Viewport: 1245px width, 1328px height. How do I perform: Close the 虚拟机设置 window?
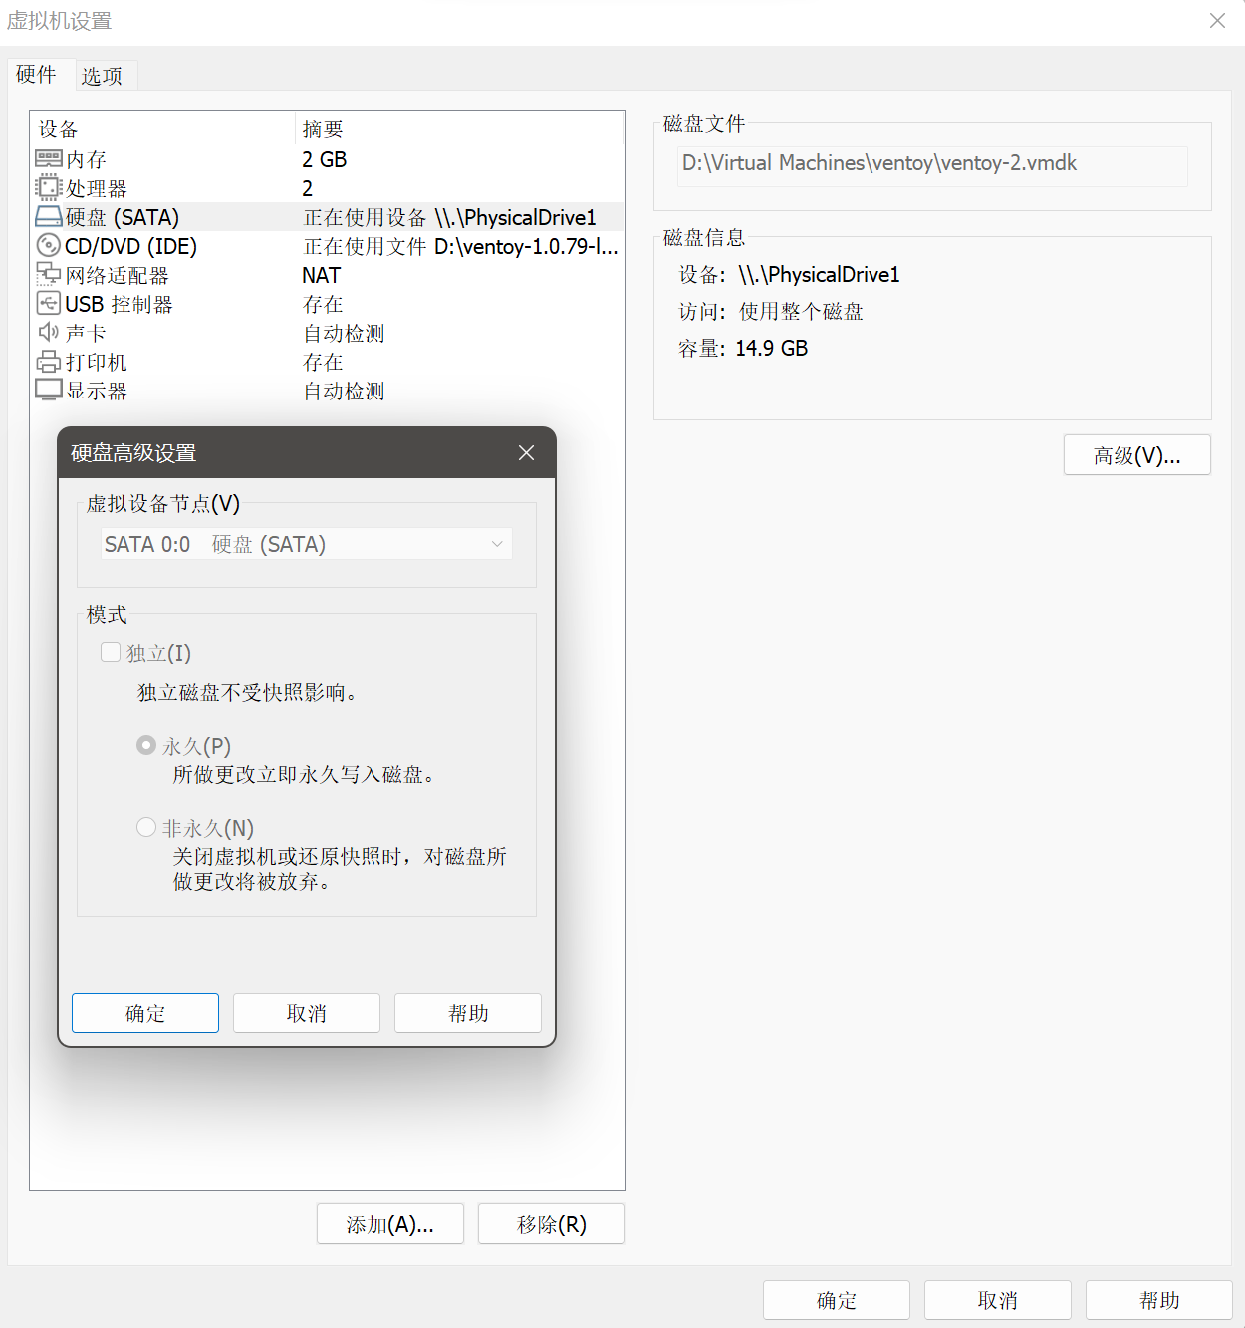pyautogui.click(x=1217, y=21)
